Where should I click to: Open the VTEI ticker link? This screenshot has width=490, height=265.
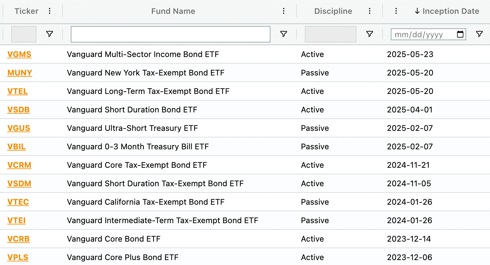[17, 221]
